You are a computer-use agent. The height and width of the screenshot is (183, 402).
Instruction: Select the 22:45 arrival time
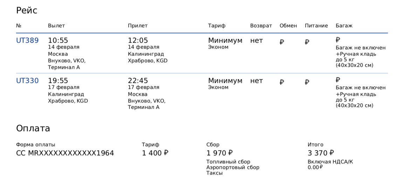click(x=138, y=81)
